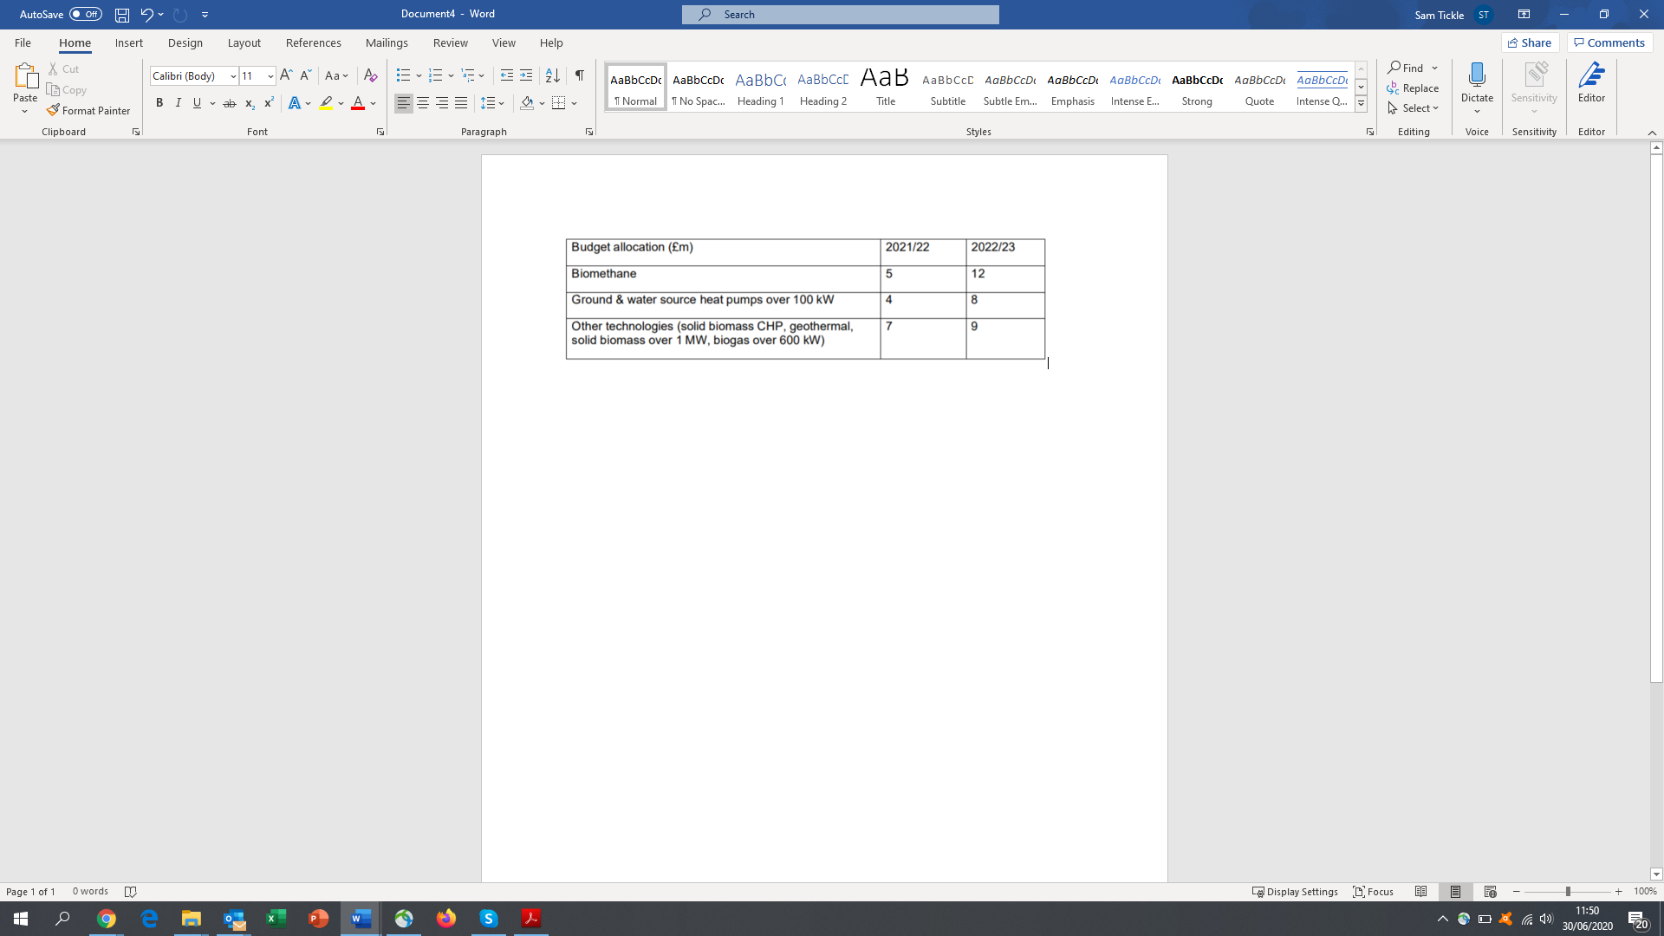The image size is (1664, 936).
Task: Apply strikethrough formatting icon
Action: 229,103
